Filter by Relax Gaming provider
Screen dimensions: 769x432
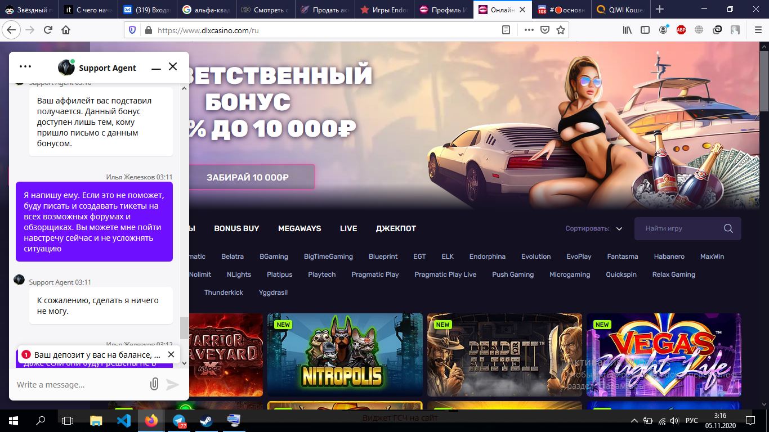pos(674,274)
